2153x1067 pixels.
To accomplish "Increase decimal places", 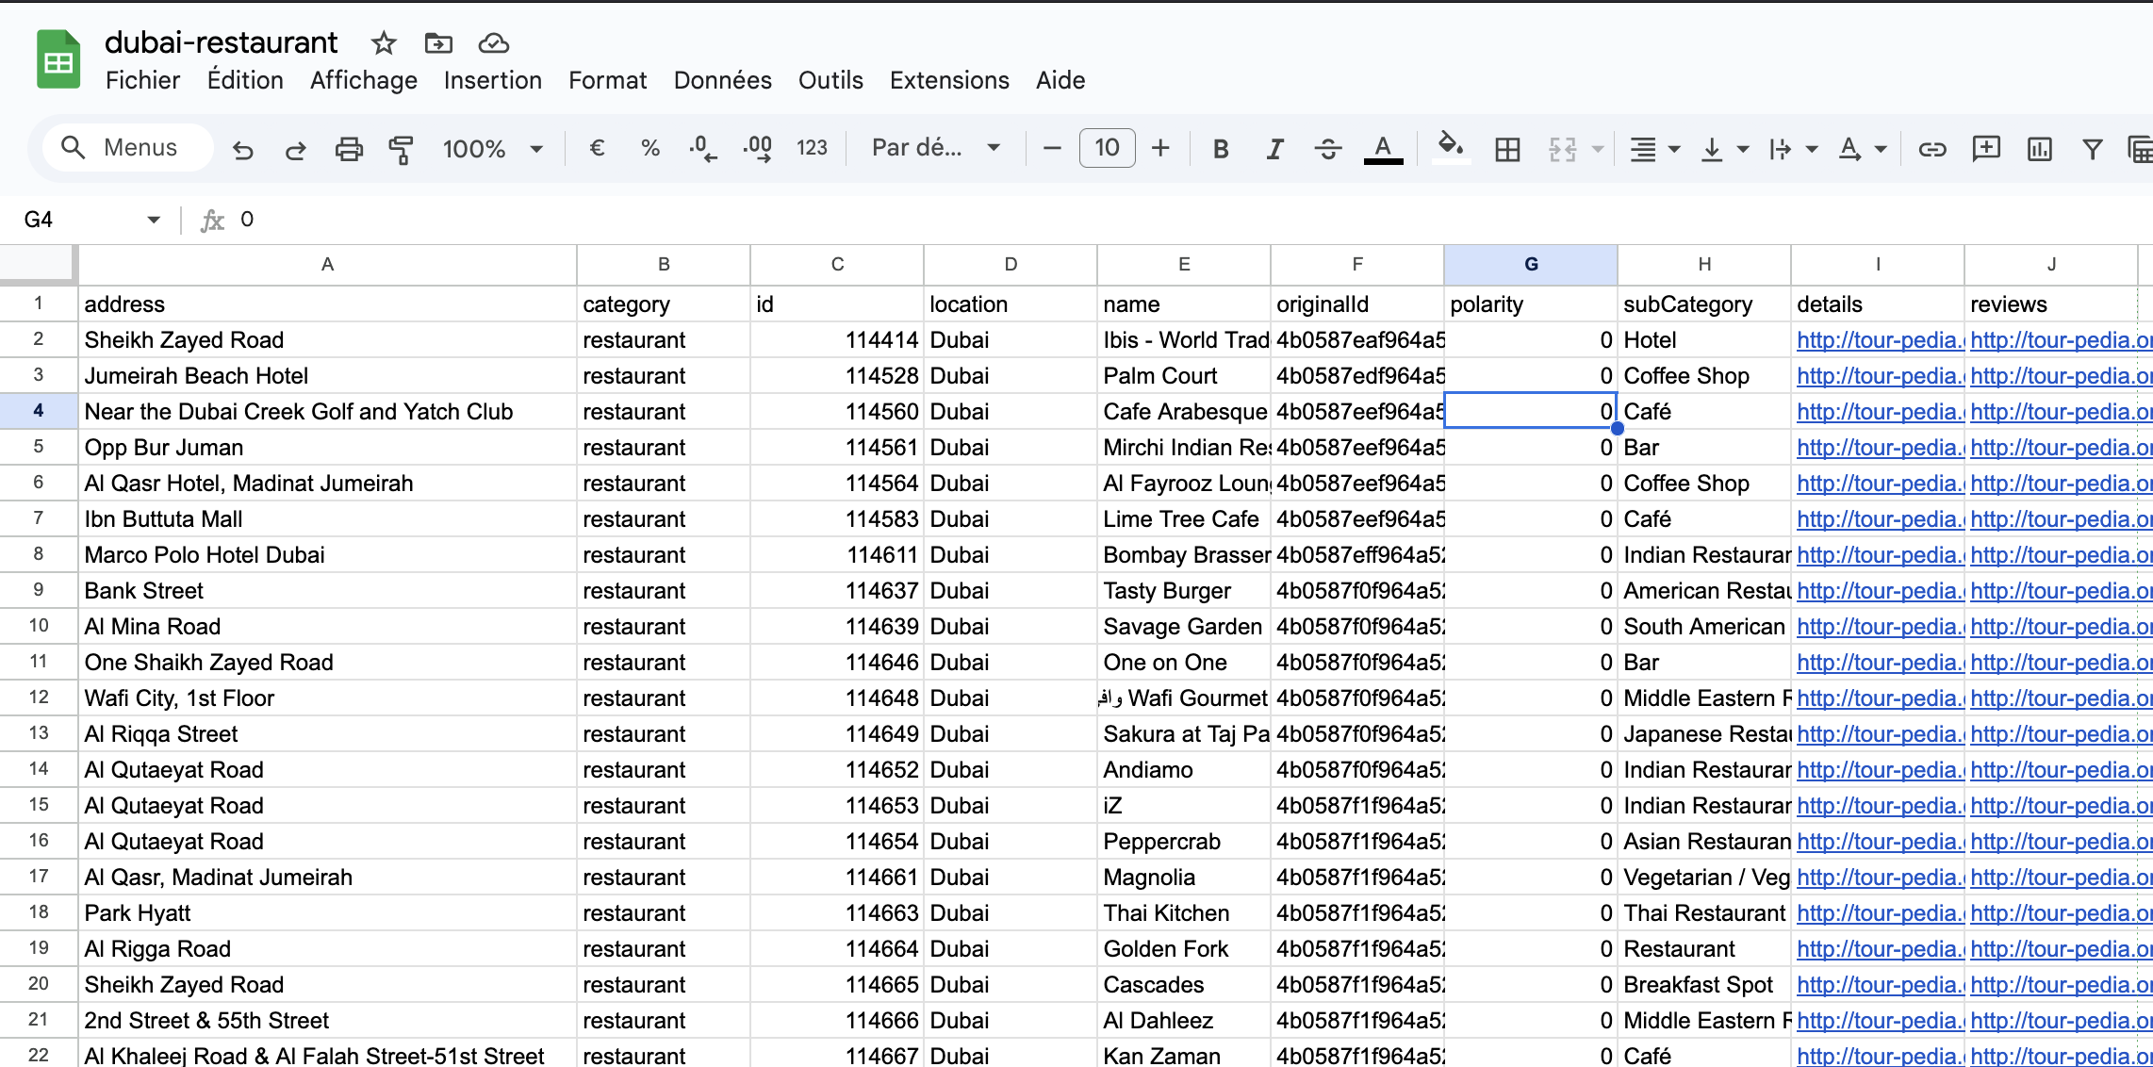I will click(757, 148).
